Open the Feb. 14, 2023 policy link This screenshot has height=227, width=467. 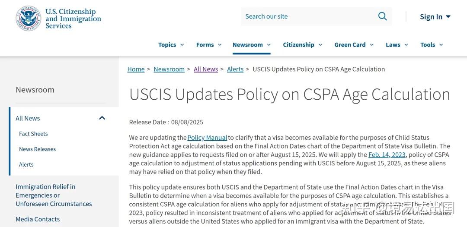[x=387, y=154]
